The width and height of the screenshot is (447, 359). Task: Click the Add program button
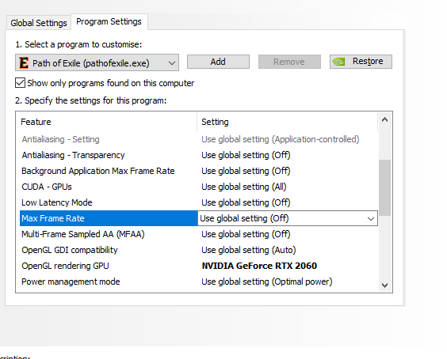[x=218, y=62]
